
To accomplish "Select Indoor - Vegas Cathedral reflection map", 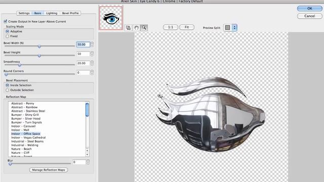I will [x=28, y=138].
